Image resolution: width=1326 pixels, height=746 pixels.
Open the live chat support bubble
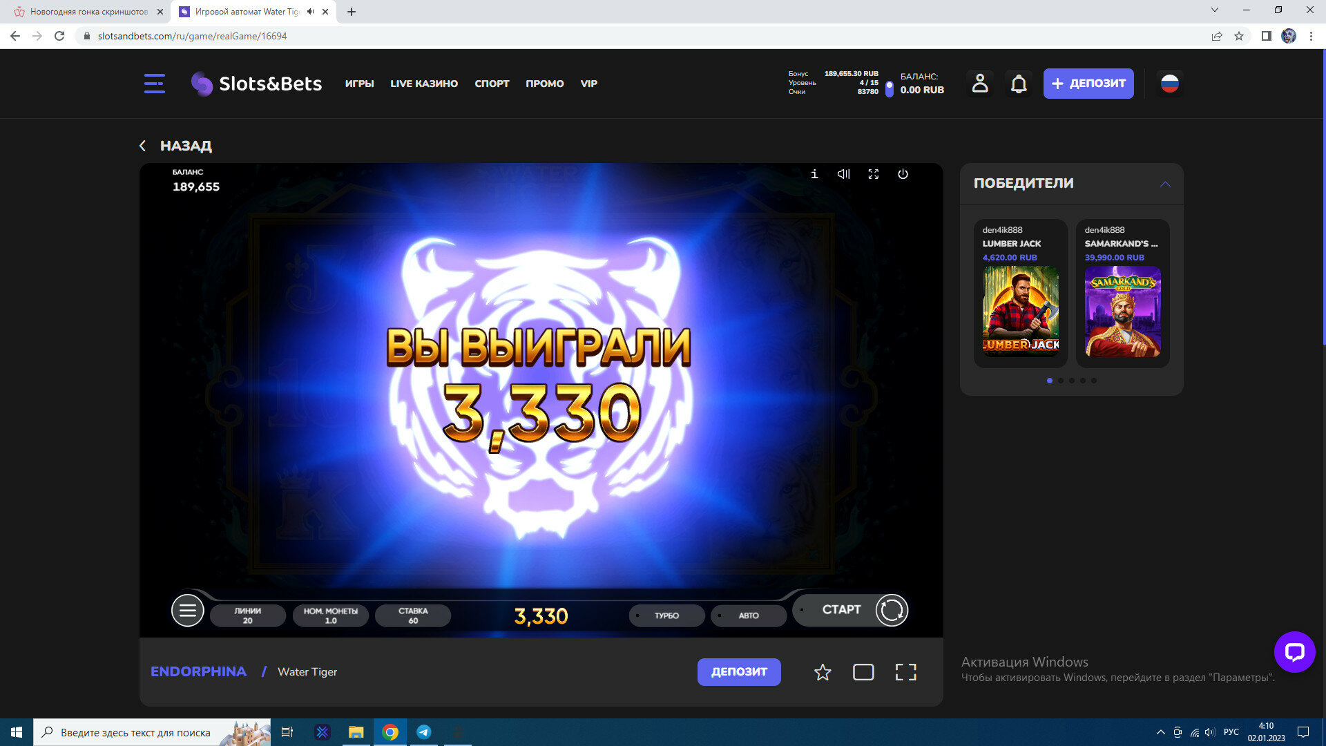click(1294, 651)
